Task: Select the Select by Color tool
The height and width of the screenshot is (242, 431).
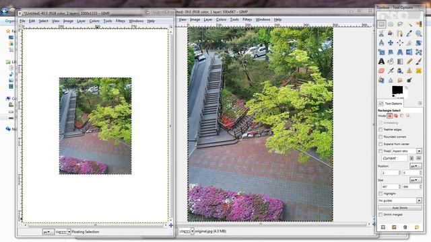Action: click(419, 24)
